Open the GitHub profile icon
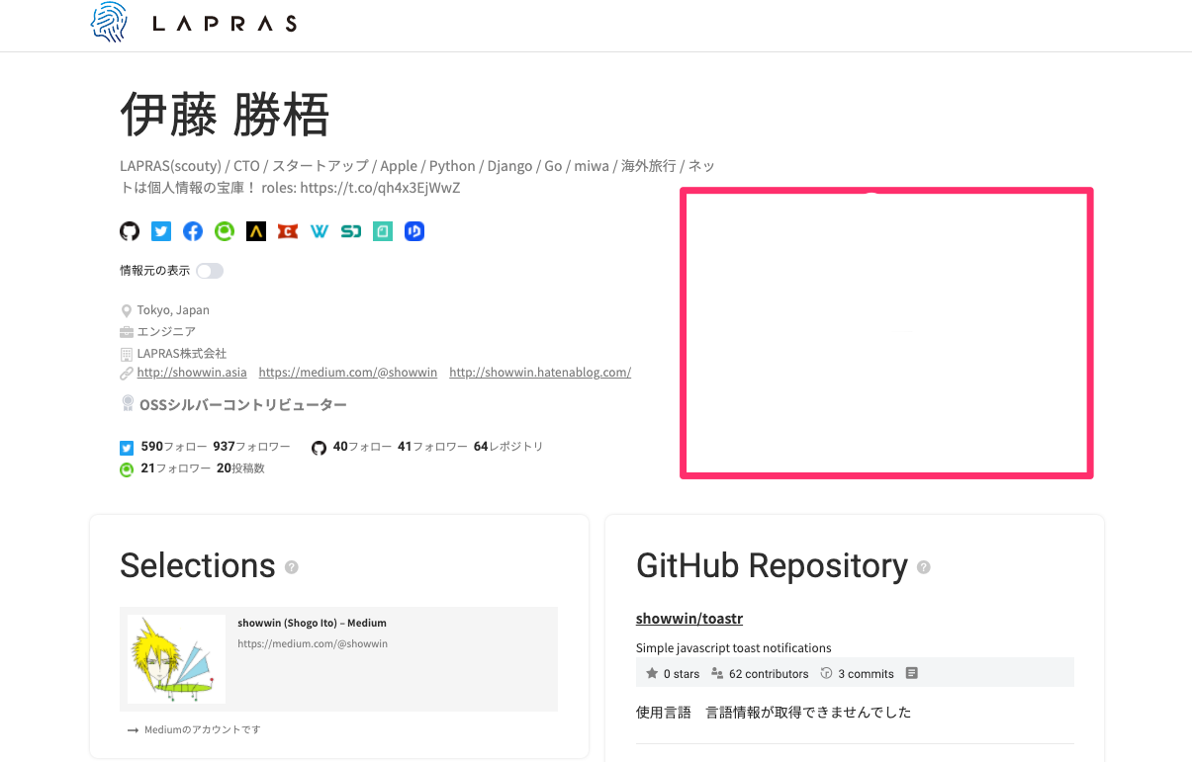 (x=130, y=231)
